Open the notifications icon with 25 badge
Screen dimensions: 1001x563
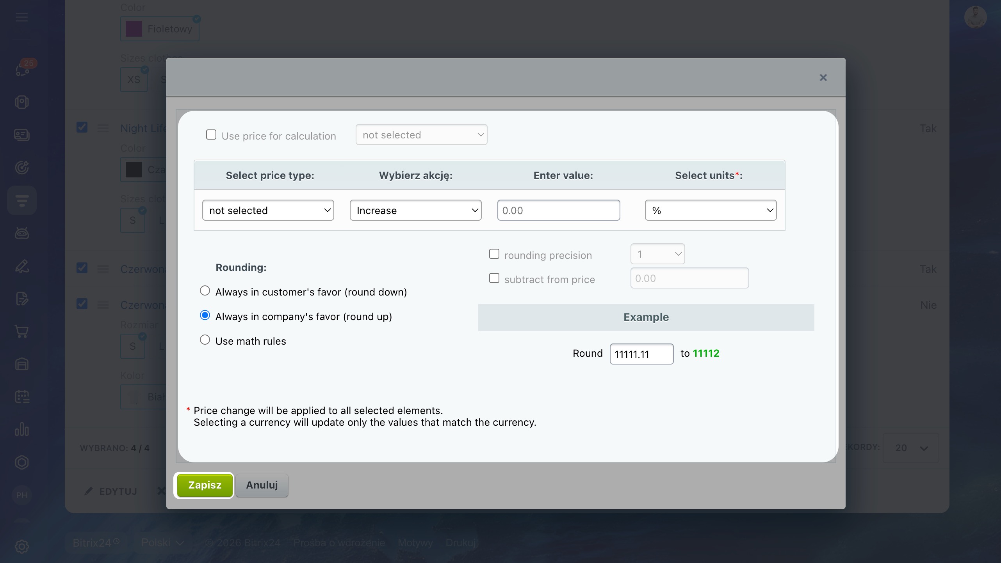click(22, 69)
